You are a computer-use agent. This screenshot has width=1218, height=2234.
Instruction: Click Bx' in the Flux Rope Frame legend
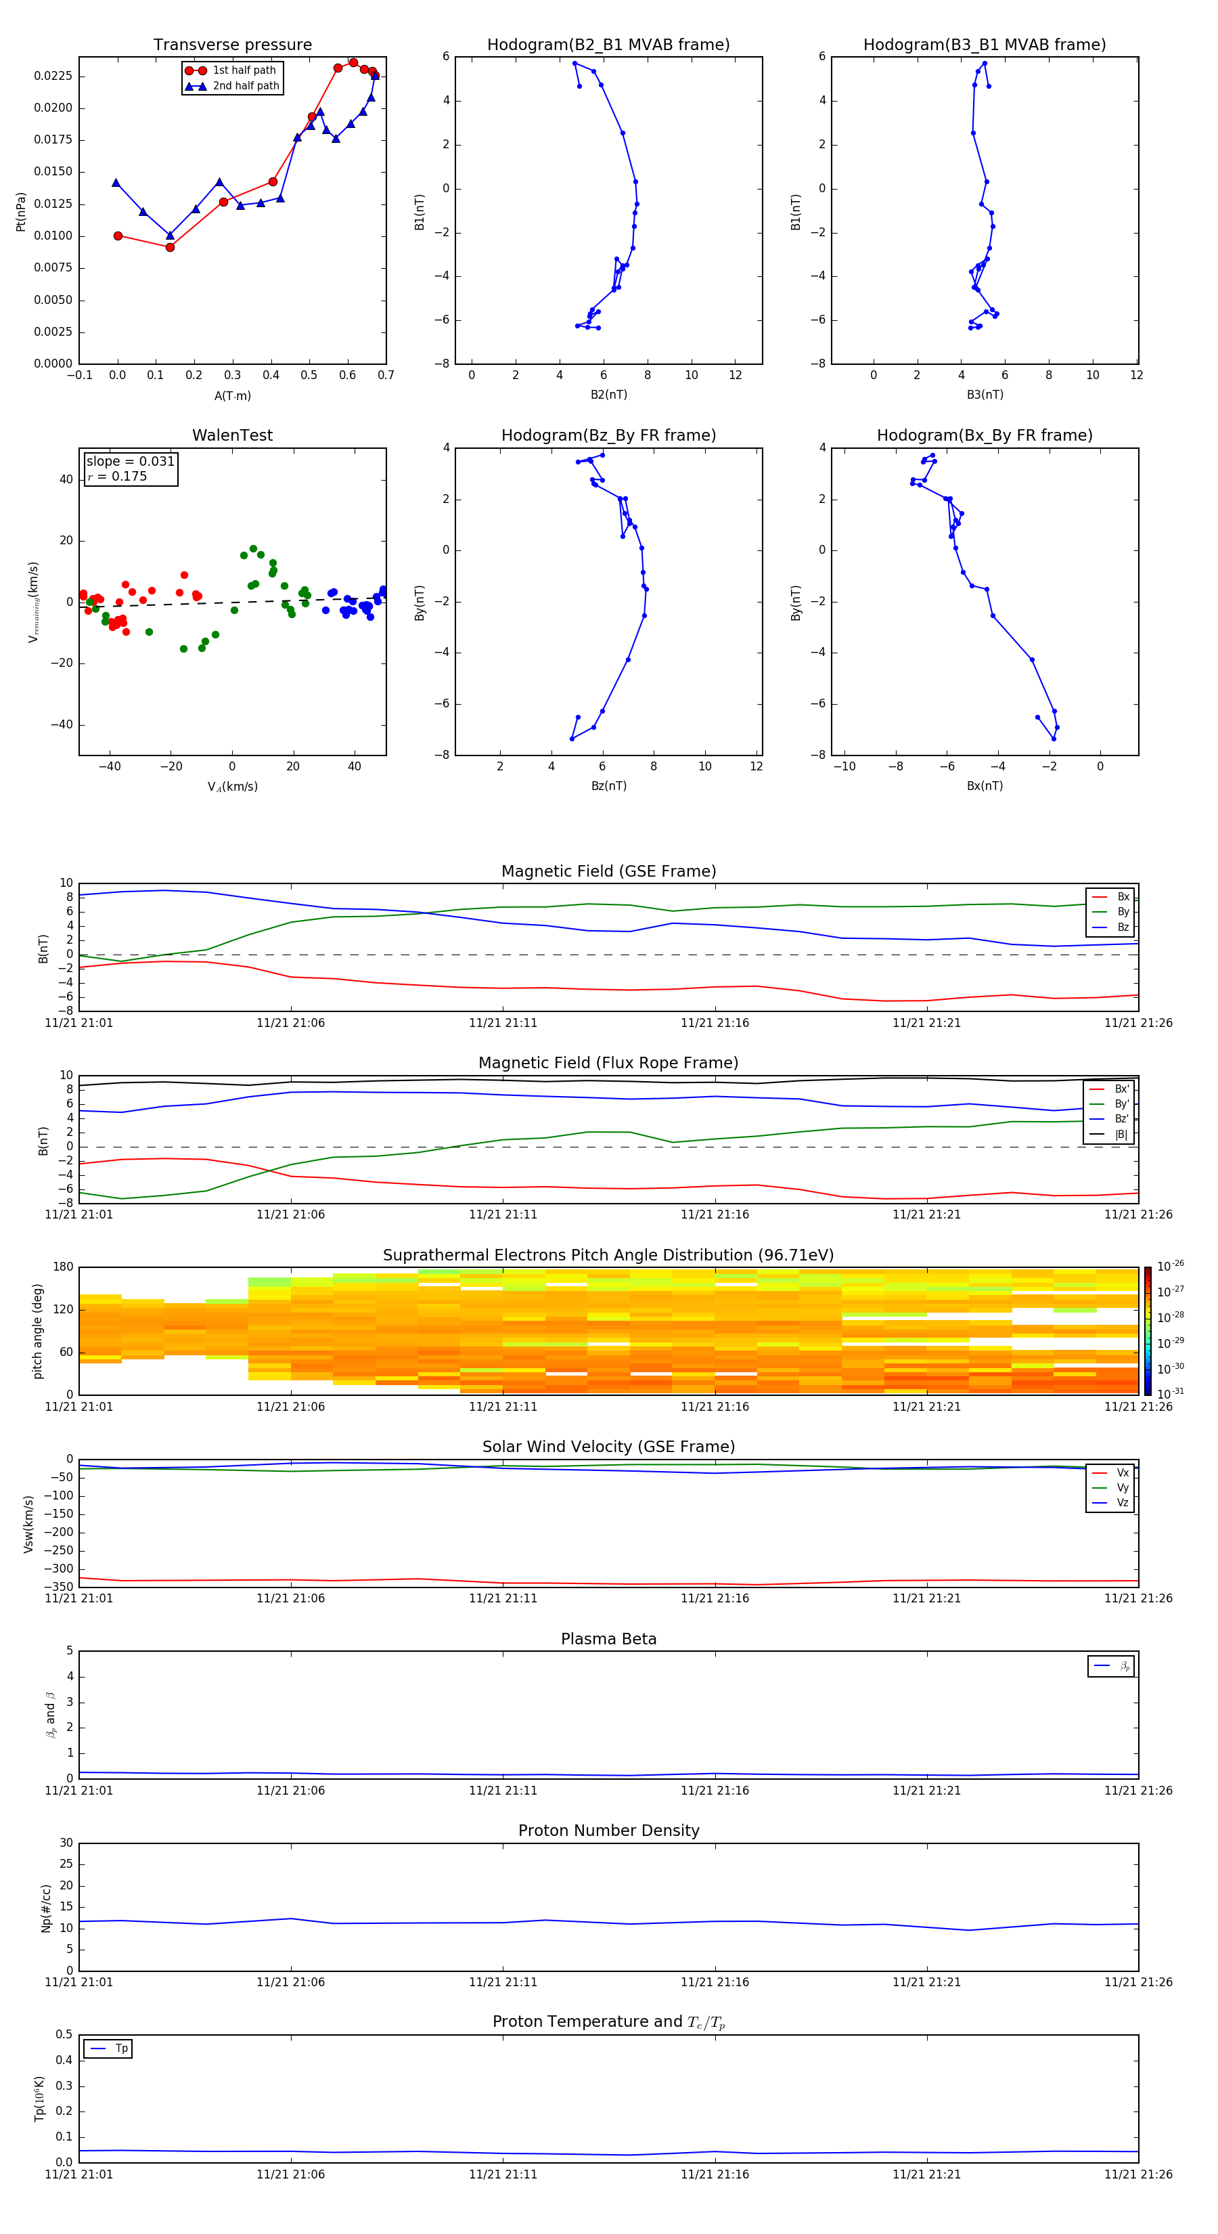point(1109,1089)
